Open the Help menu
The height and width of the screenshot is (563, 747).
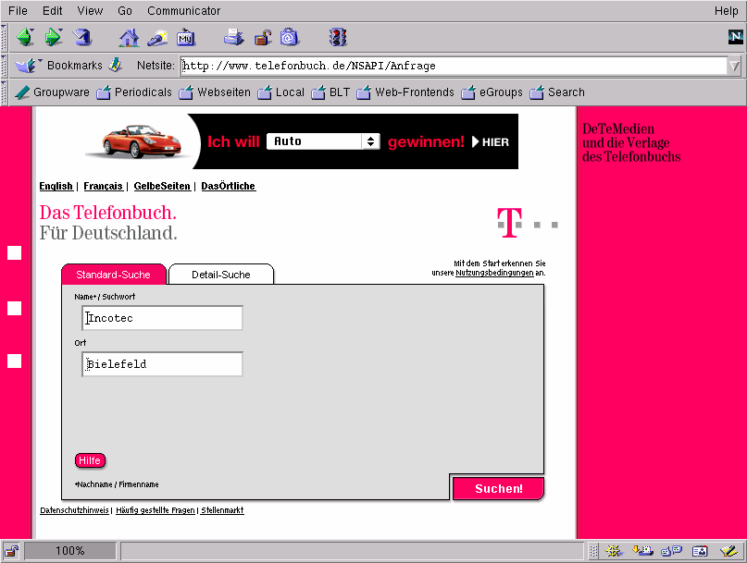coord(726,10)
